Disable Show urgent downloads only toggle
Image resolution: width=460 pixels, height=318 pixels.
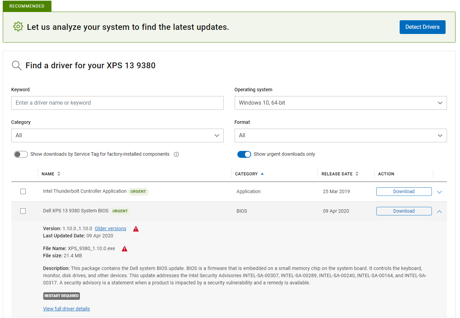click(244, 154)
